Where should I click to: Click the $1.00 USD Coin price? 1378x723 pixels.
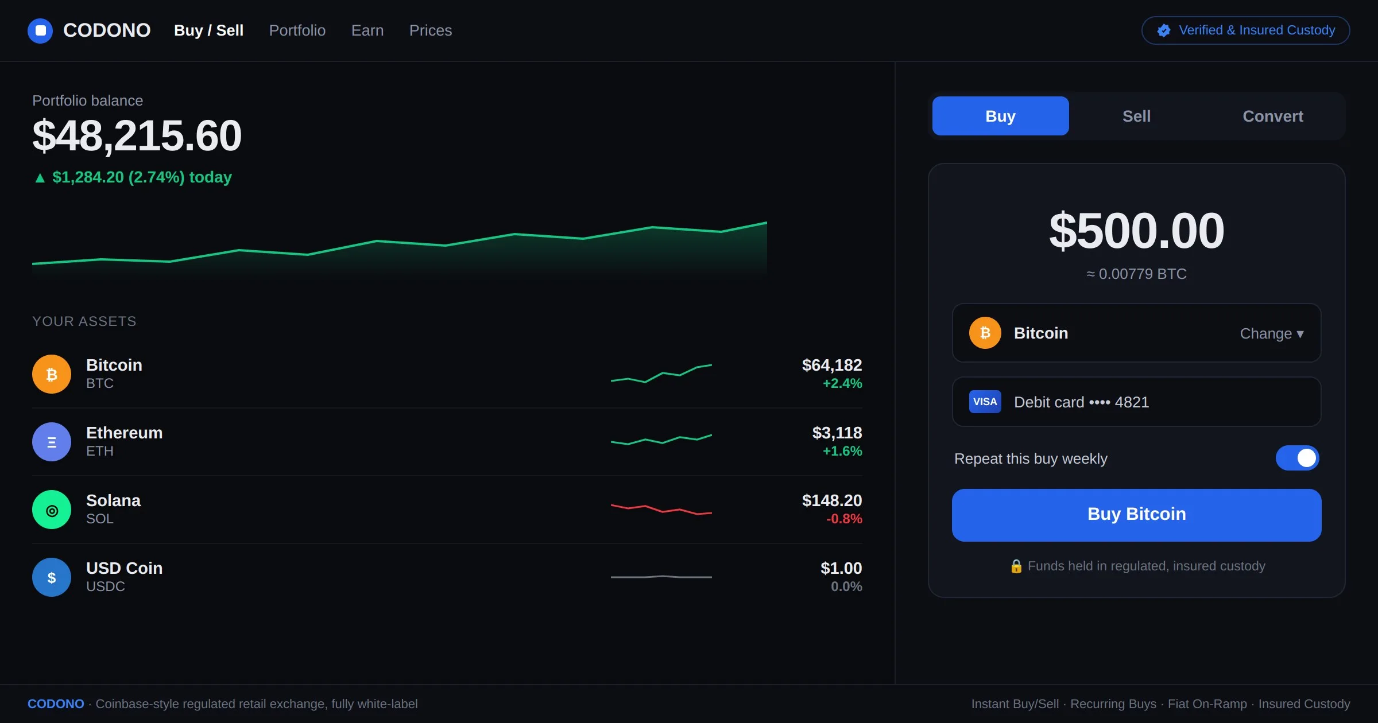tap(841, 568)
